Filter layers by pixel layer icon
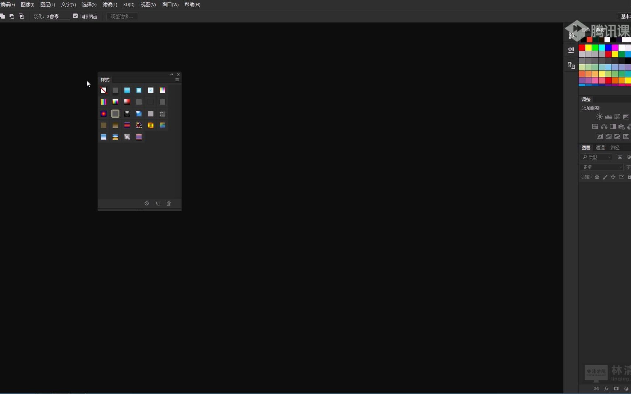This screenshot has height=394, width=631. 620,157
